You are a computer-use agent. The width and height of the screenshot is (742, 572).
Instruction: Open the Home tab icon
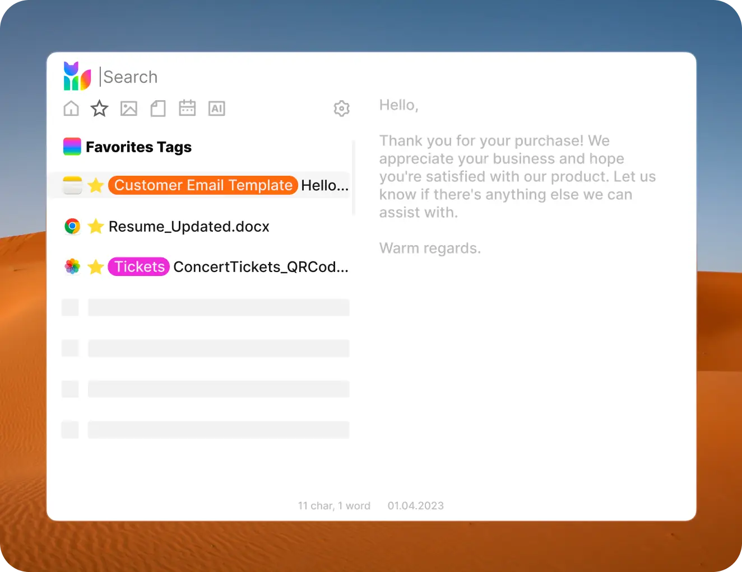(71, 108)
